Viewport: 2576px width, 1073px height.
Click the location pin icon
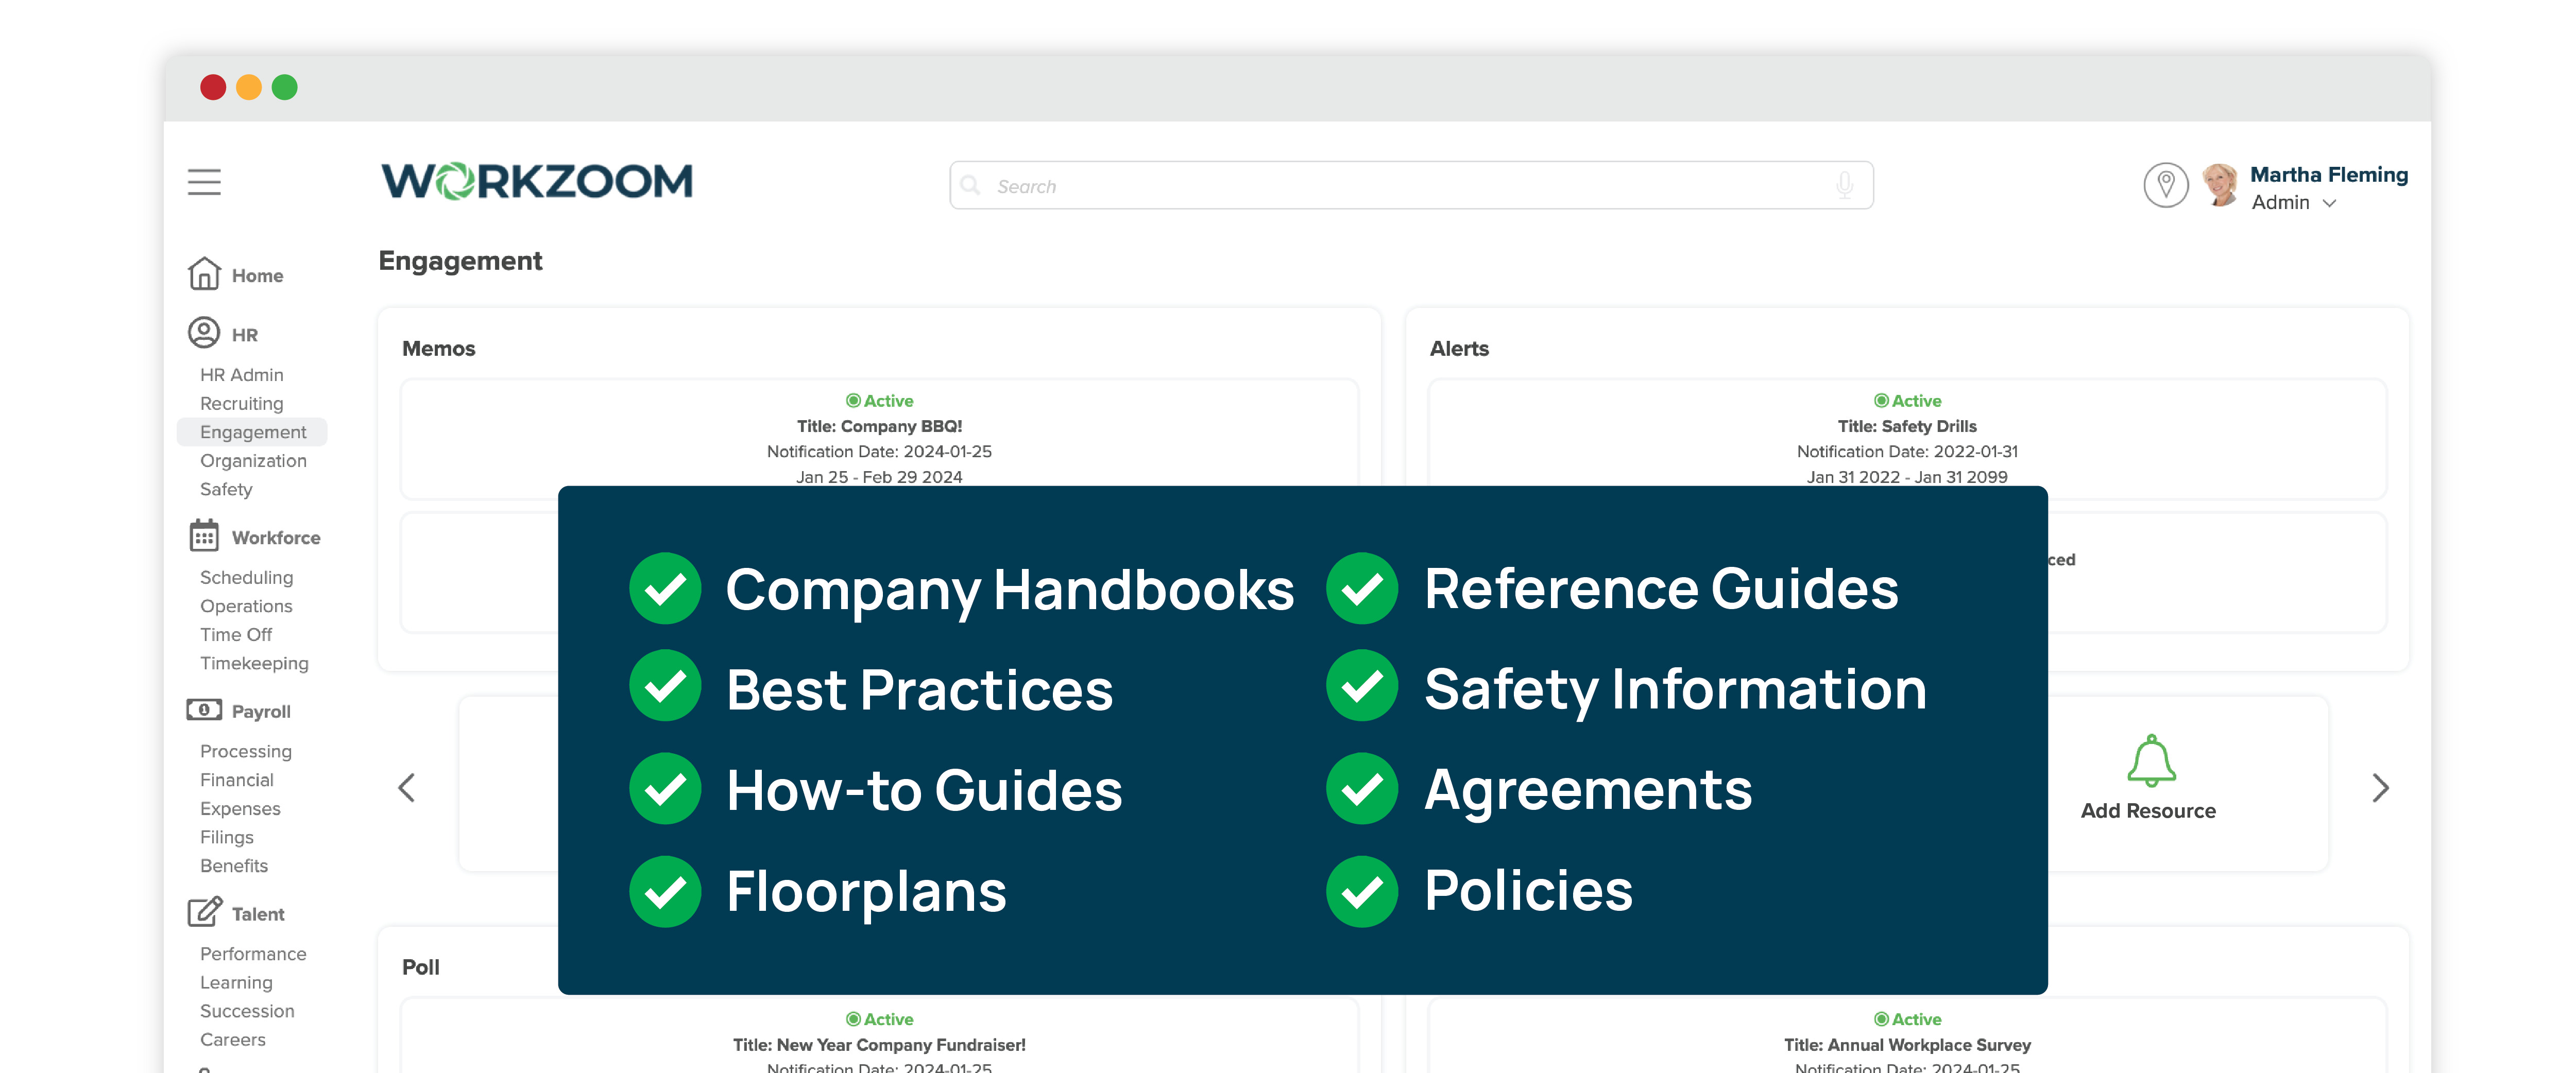(x=2166, y=185)
